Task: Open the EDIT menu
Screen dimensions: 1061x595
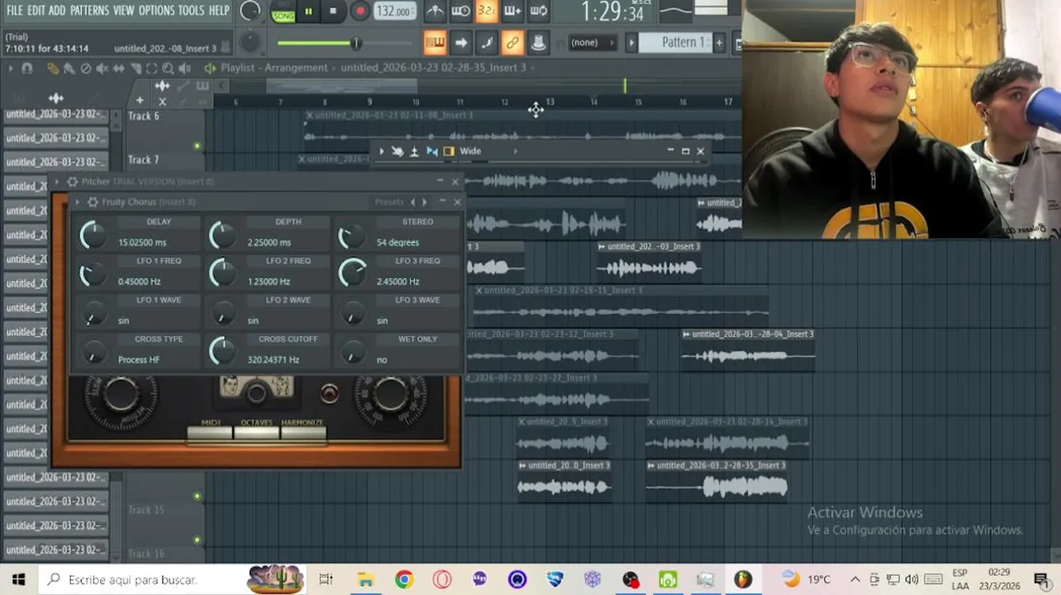Action: (36, 11)
